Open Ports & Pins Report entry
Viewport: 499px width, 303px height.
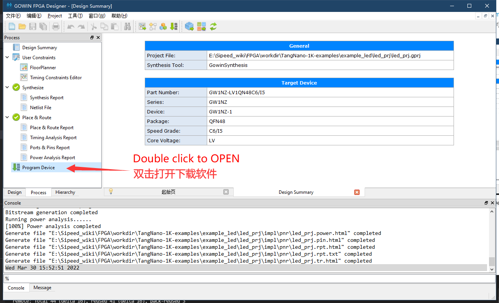click(50, 148)
